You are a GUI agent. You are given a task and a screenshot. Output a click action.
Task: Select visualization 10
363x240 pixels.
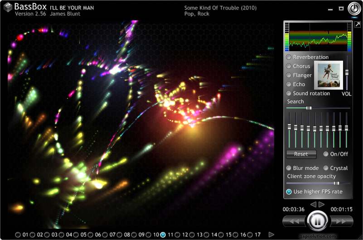click(x=148, y=235)
